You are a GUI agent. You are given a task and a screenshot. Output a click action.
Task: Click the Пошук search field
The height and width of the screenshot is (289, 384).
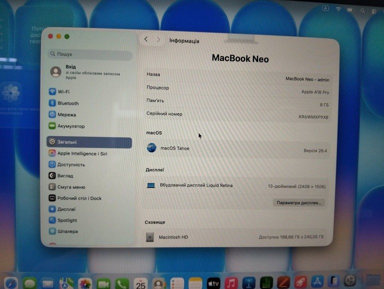[90, 54]
